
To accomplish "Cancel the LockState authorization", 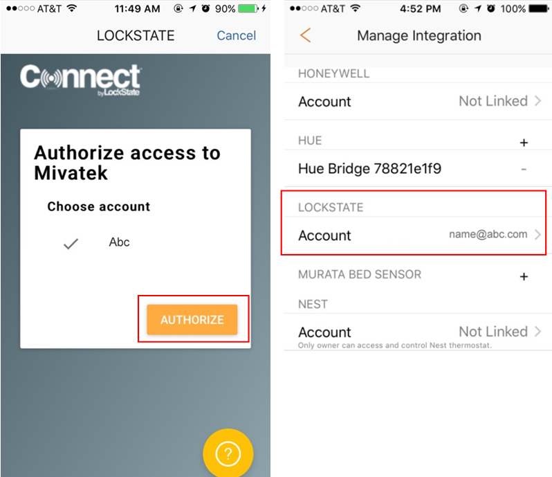I will (x=236, y=35).
